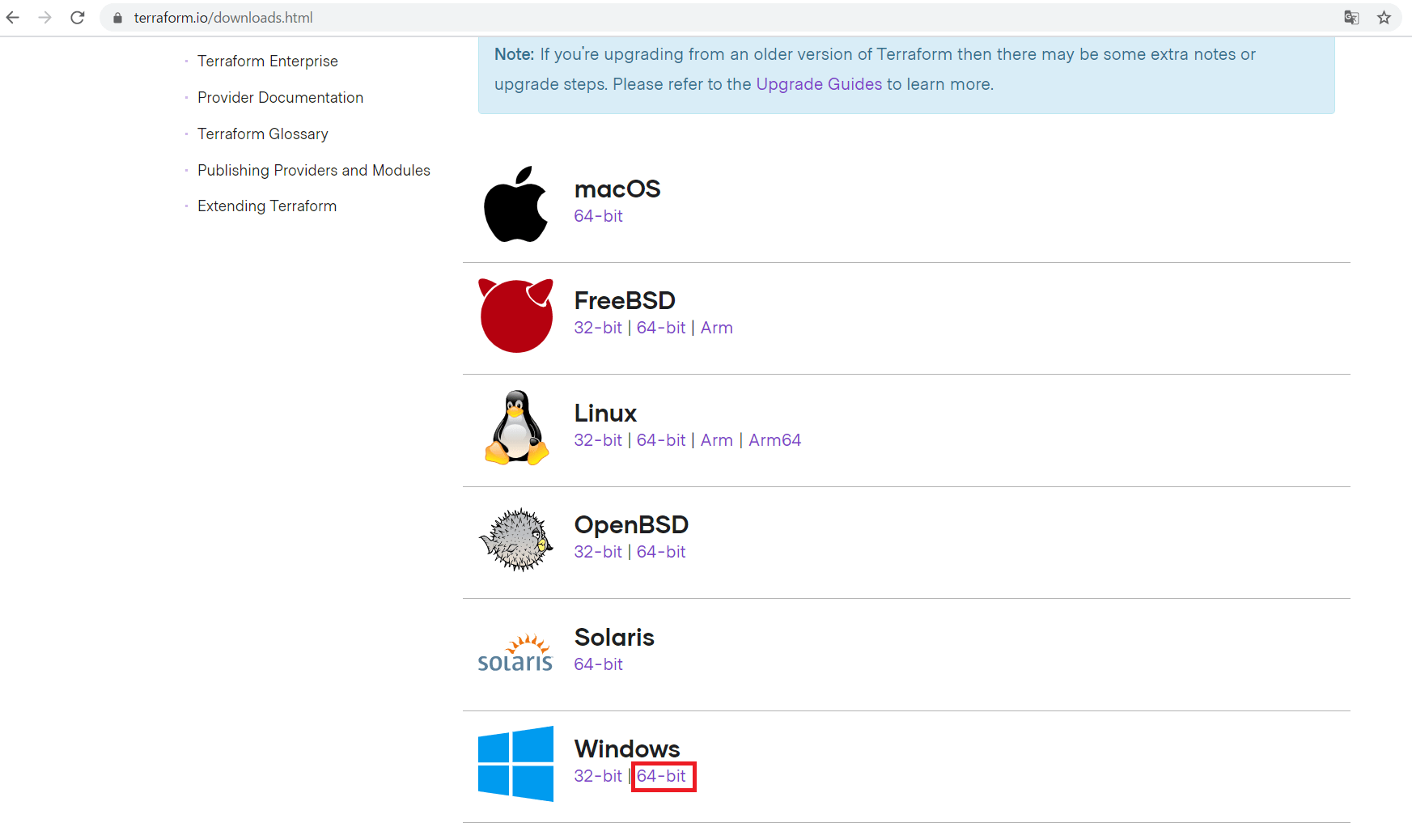Viewport: 1412px width, 827px height.
Task: Download Linux Arm build
Action: (717, 440)
